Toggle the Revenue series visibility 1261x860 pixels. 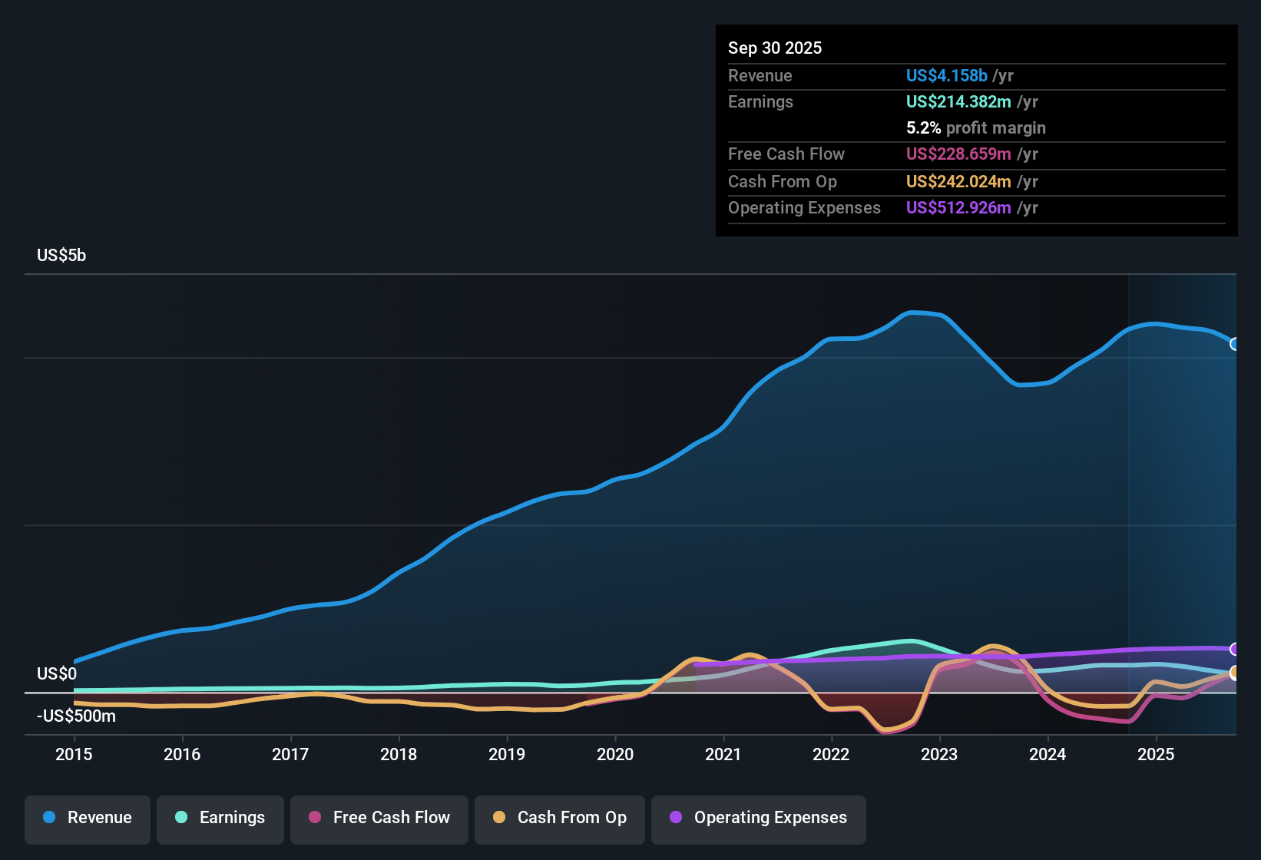(87, 818)
